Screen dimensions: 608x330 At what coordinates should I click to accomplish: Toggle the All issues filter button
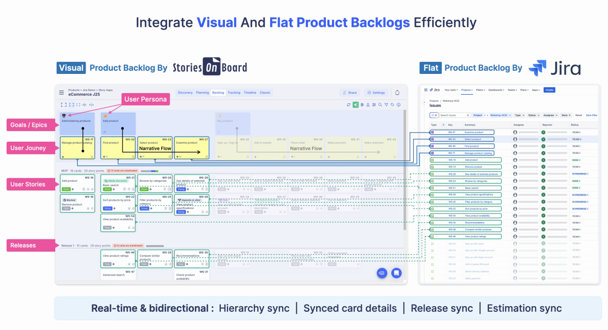point(434,115)
